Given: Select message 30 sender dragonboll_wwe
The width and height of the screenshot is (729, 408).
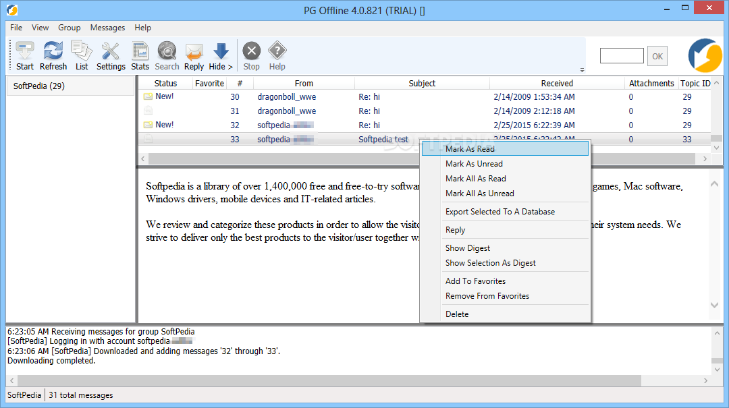Looking at the screenshot, I should click(287, 97).
